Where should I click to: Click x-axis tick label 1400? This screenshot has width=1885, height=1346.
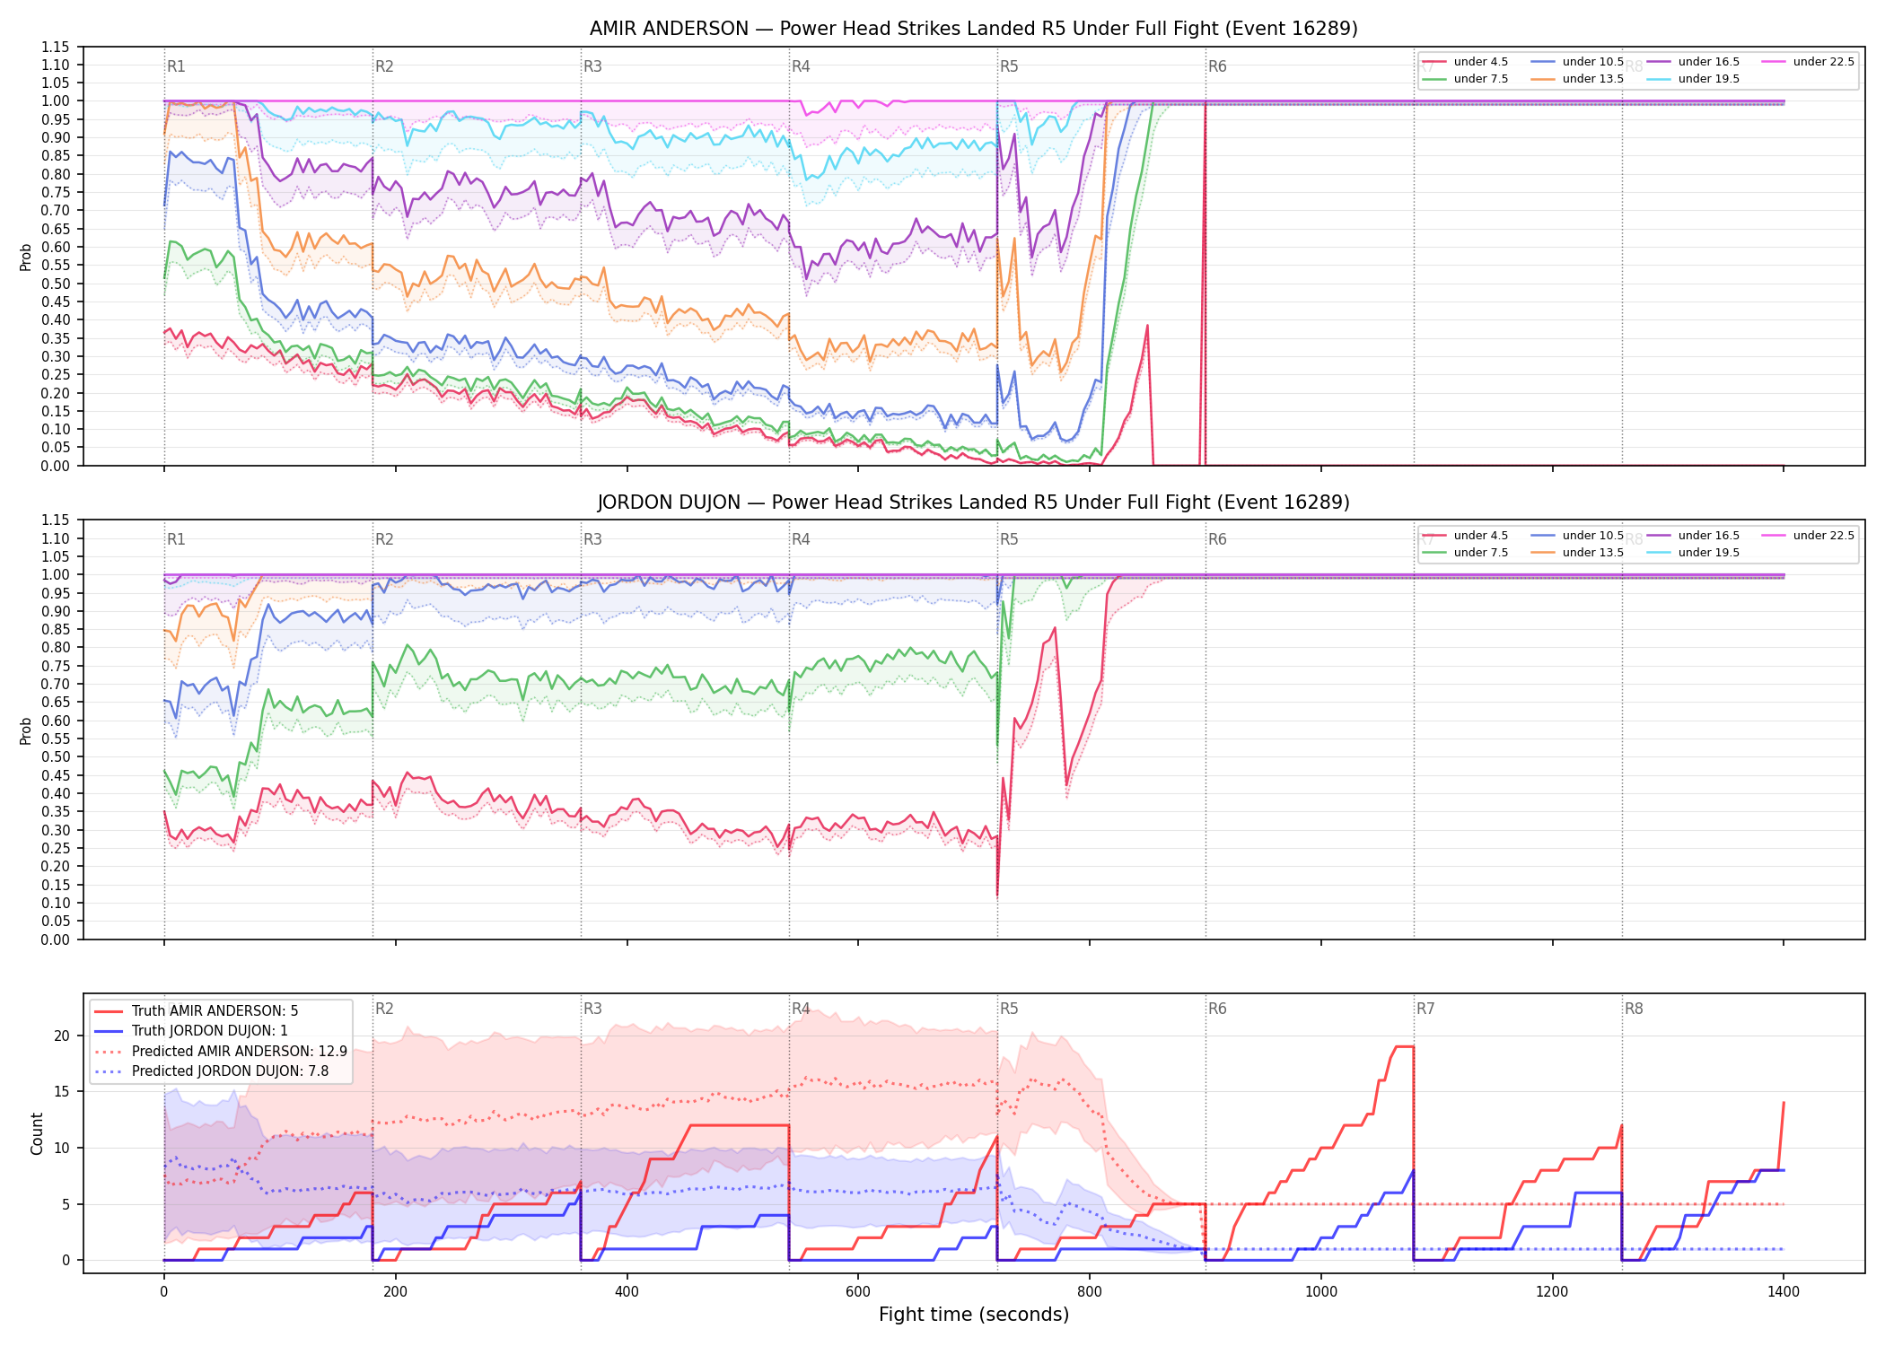[1784, 1292]
